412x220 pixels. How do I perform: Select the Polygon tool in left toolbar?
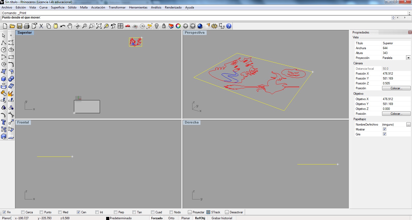point(4,64)
